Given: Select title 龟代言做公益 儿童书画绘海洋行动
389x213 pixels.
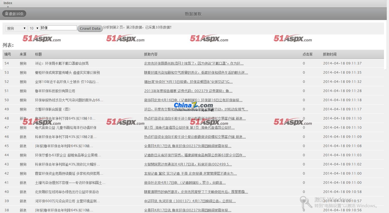Looking at the screenshot, I should click(x=66, y=128).
